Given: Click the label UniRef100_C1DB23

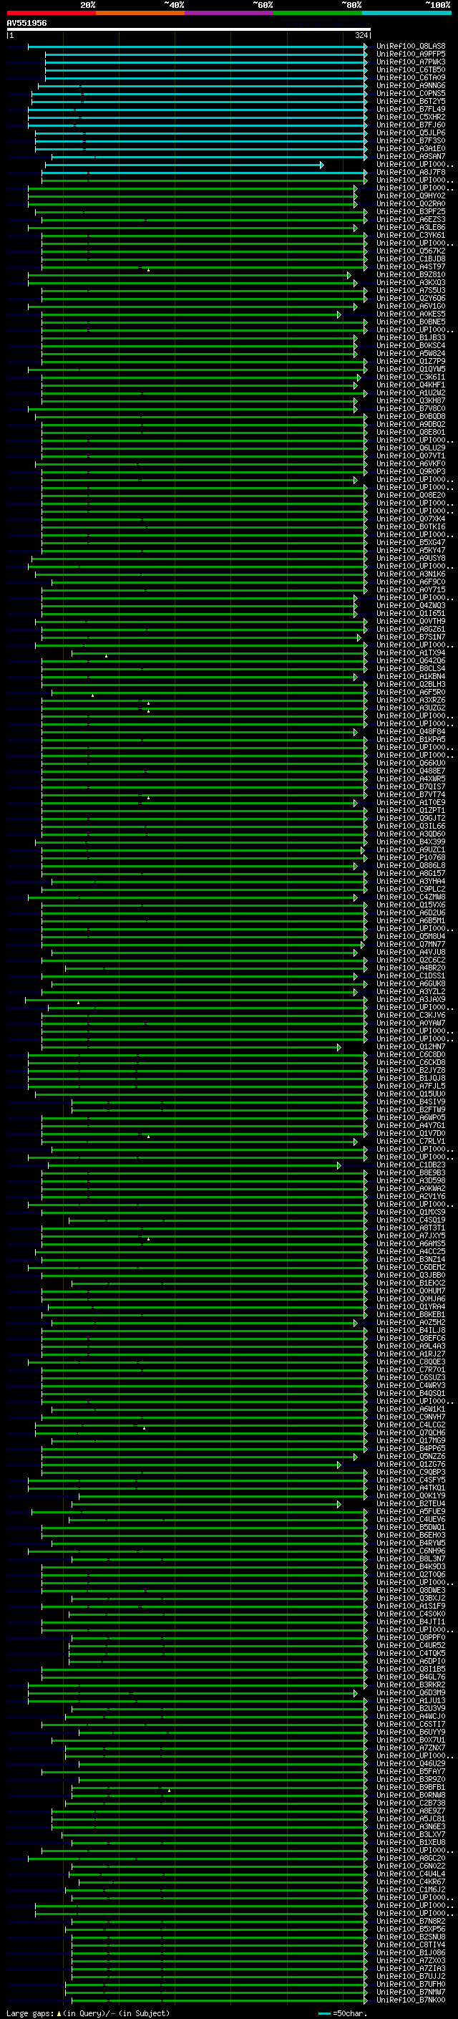Looking at the screenshot, I should (x=411, y=1165).
